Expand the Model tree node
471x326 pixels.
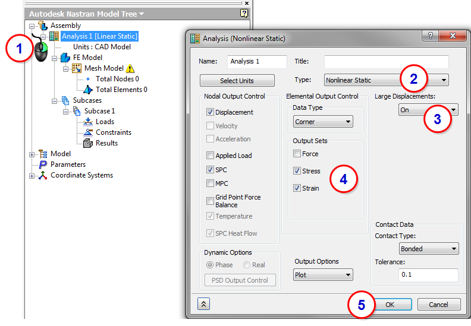(x=32, y=155)
